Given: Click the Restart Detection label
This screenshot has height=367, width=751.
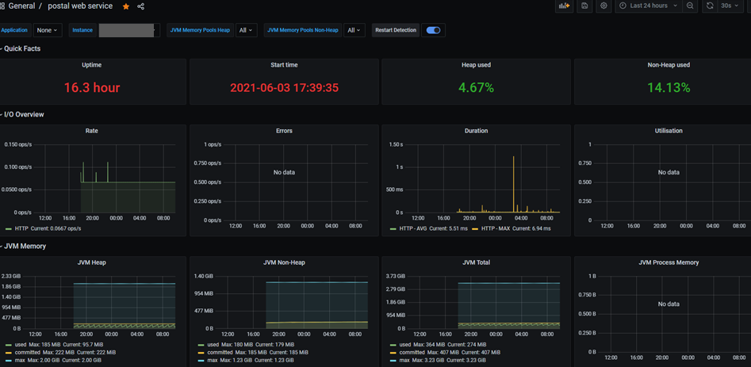Looking at the screenshot, I should pos(396,30).
